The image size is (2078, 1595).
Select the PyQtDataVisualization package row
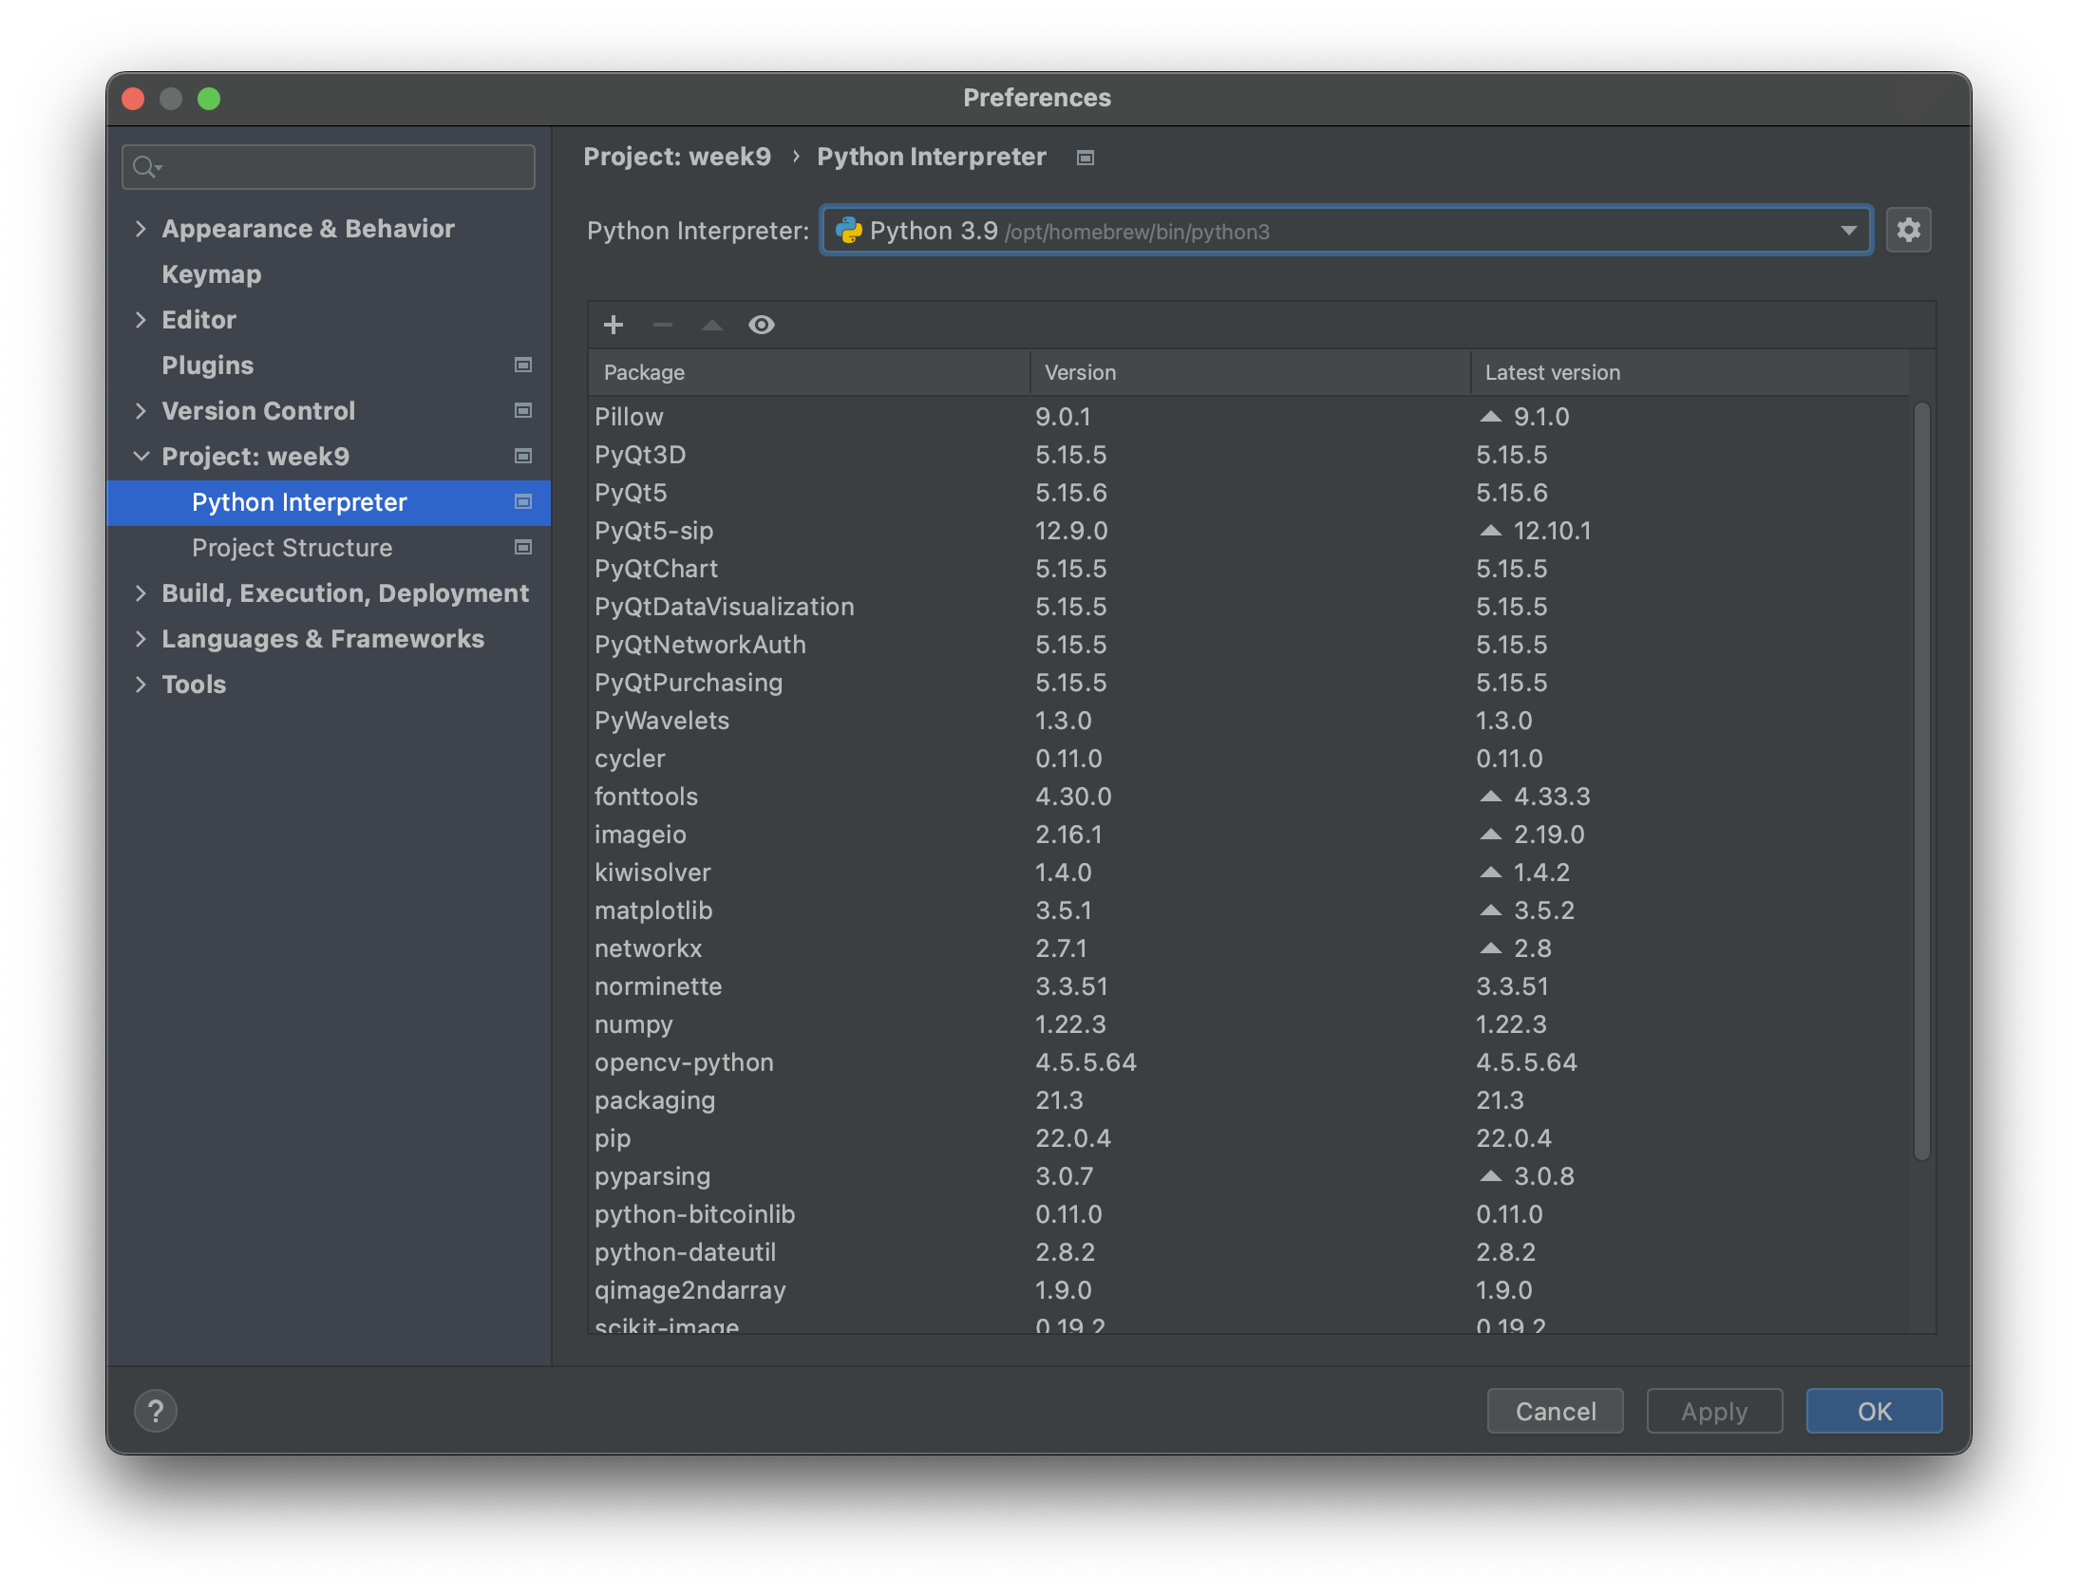[1249, 606]
